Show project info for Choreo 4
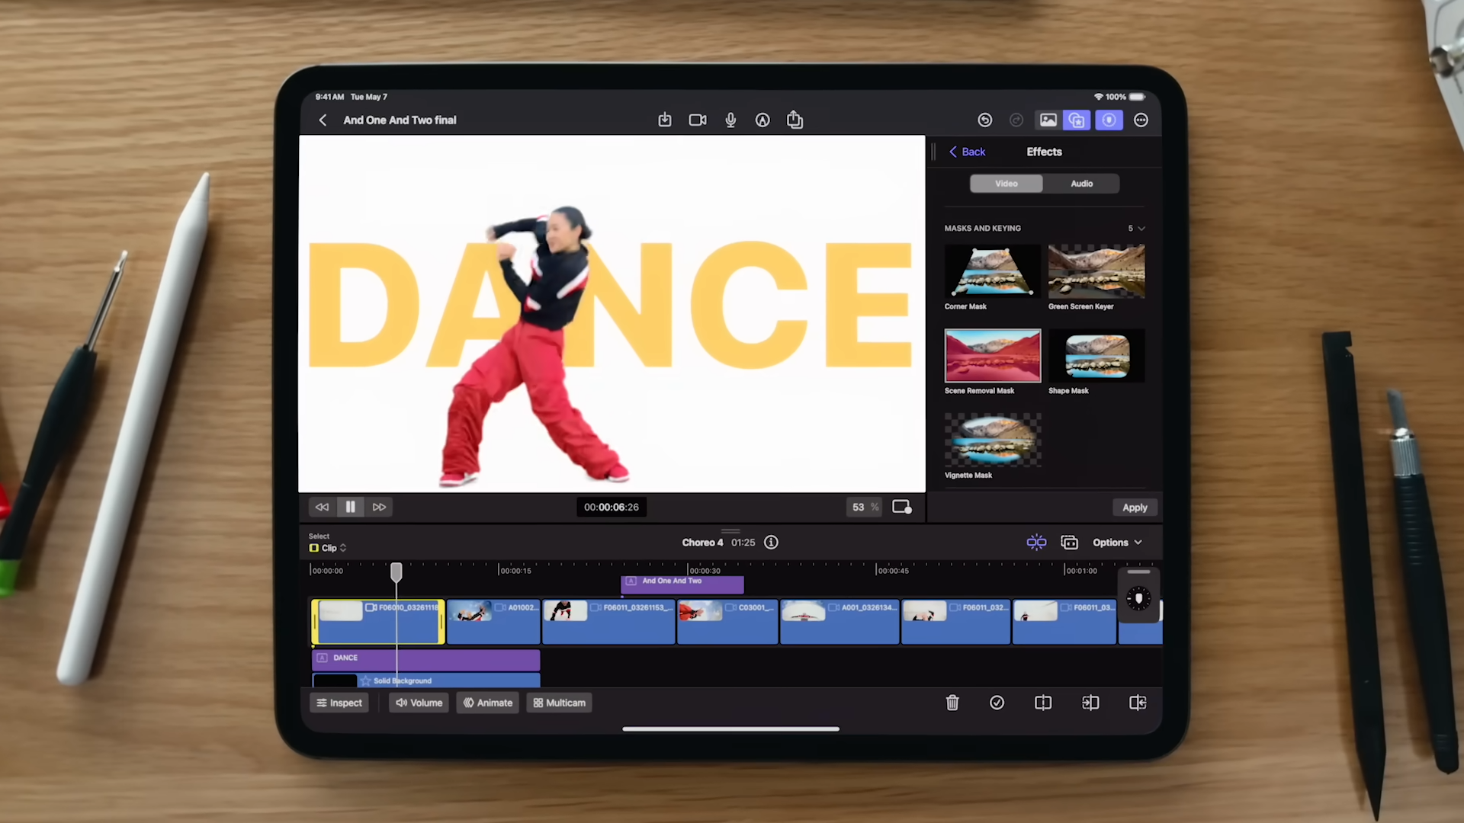The width and height of the screenshot is (1464, 823). [772, 543]
